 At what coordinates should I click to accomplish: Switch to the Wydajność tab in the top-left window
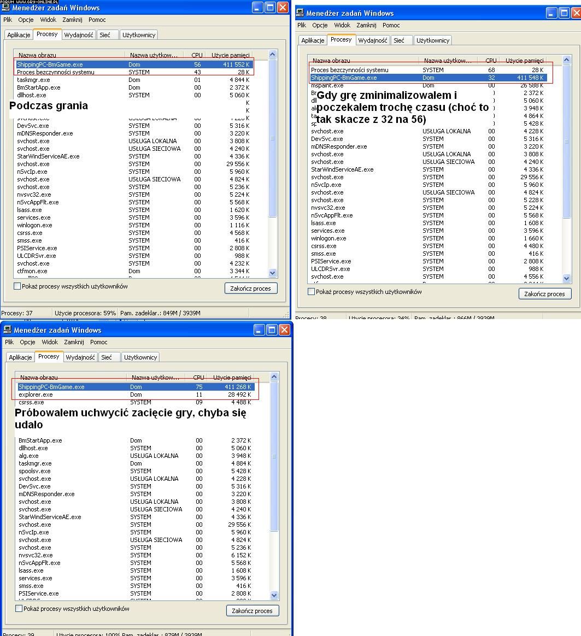tap(79, 35)
